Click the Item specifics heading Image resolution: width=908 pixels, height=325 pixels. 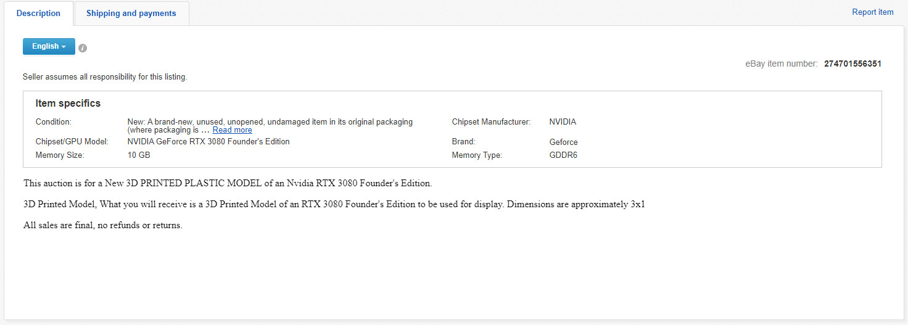click(x=68, y=104)
